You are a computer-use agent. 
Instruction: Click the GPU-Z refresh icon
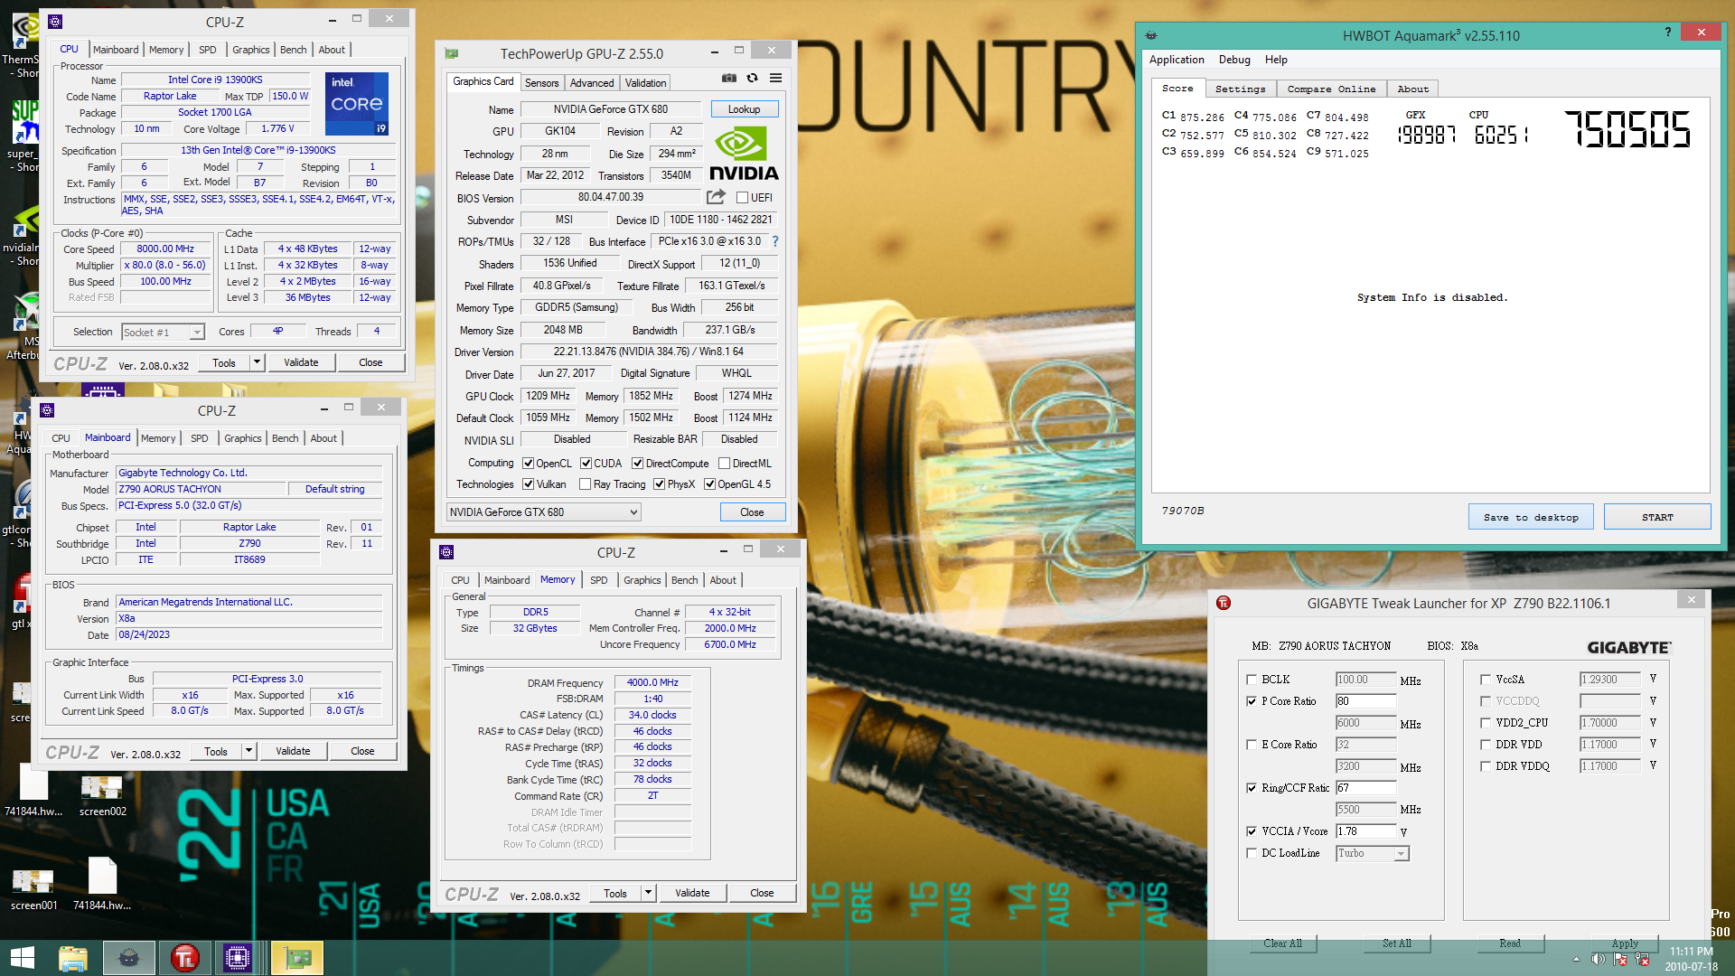pos(752,79)
